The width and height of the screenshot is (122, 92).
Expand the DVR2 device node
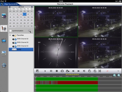(x=10, y=49)
